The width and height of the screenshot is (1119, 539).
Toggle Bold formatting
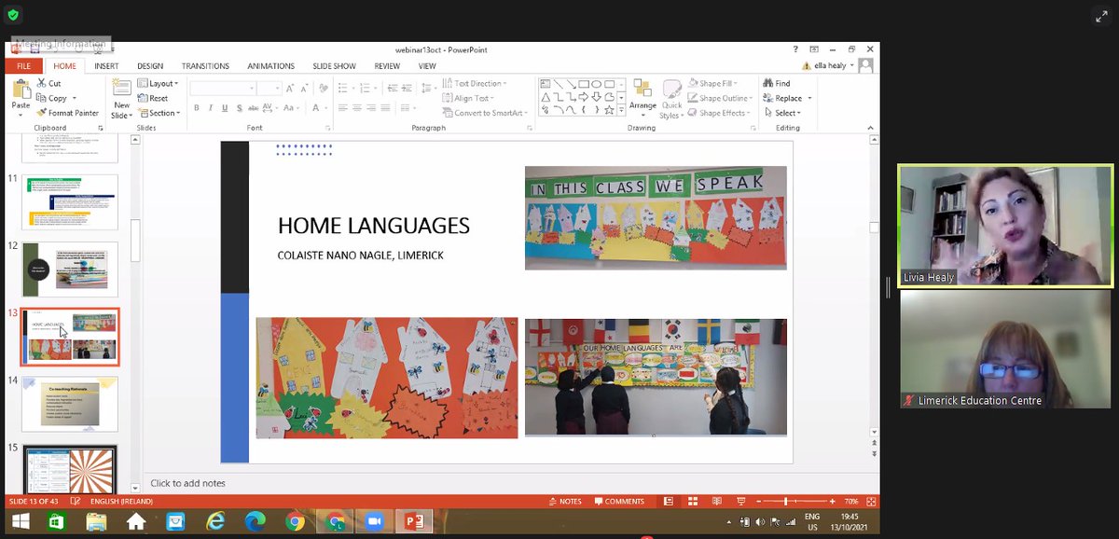[197, 108]
